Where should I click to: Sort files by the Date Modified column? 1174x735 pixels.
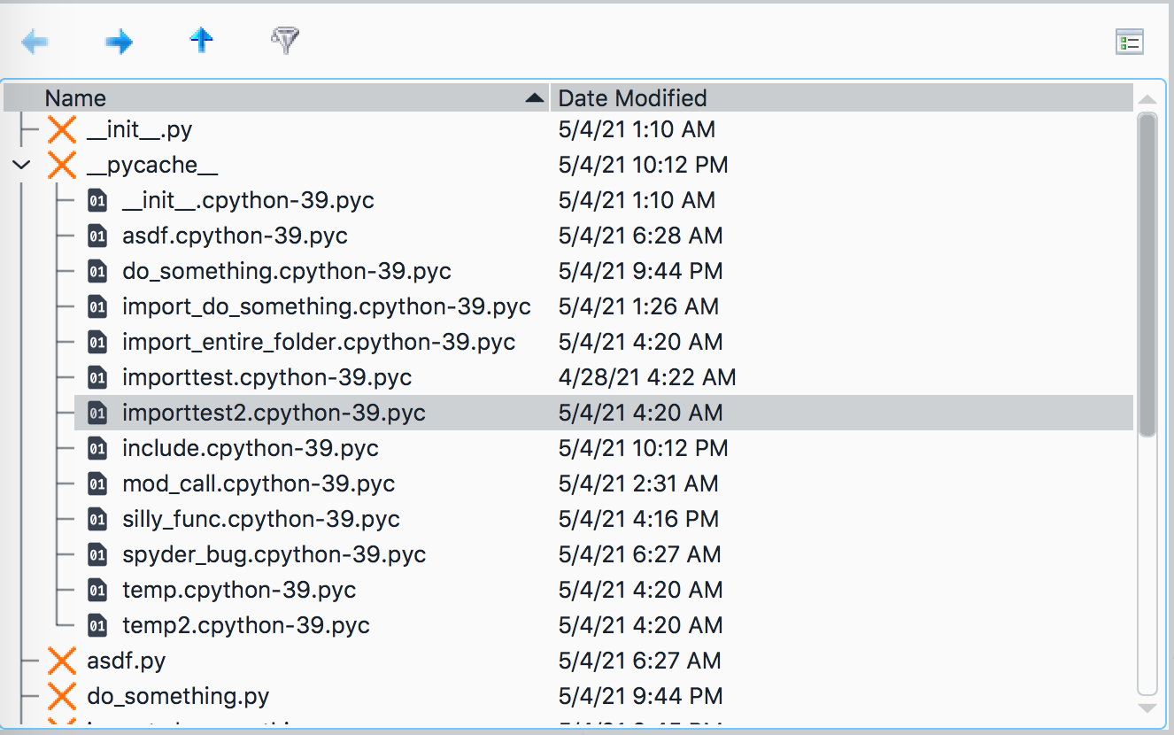631,97
